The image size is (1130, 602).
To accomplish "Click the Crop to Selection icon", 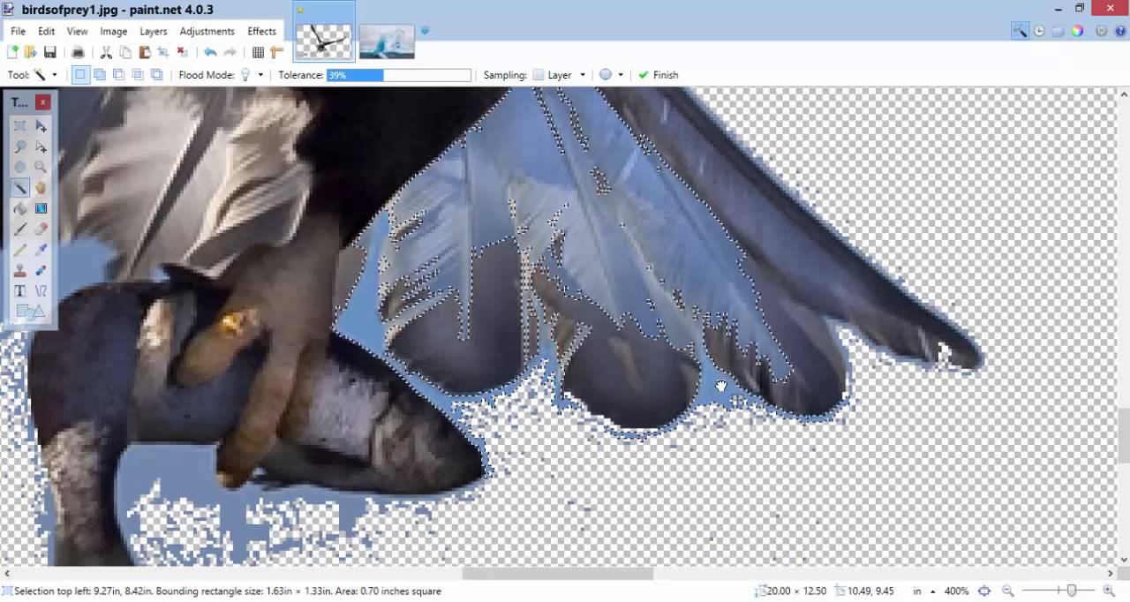I will 163,53.
